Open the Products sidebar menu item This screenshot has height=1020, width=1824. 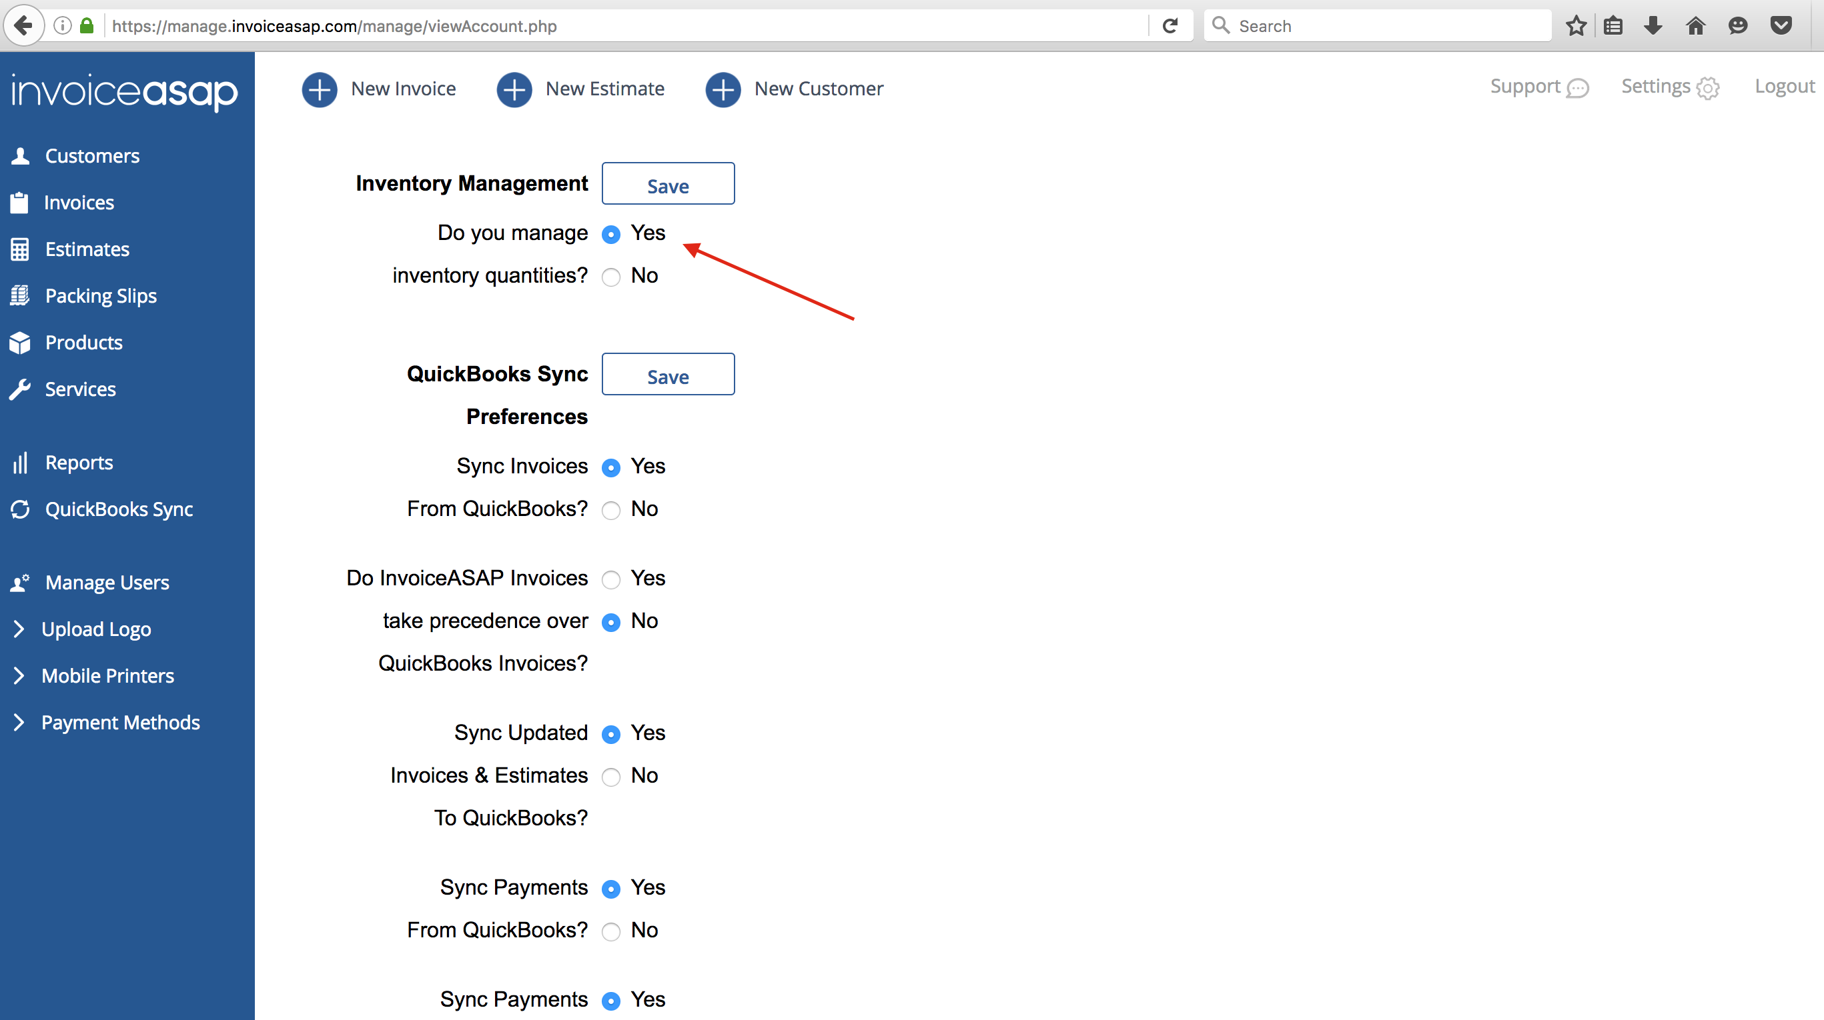[83, 343]
